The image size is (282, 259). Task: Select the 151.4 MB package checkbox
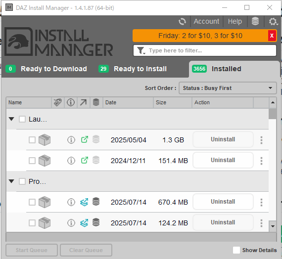32,161
